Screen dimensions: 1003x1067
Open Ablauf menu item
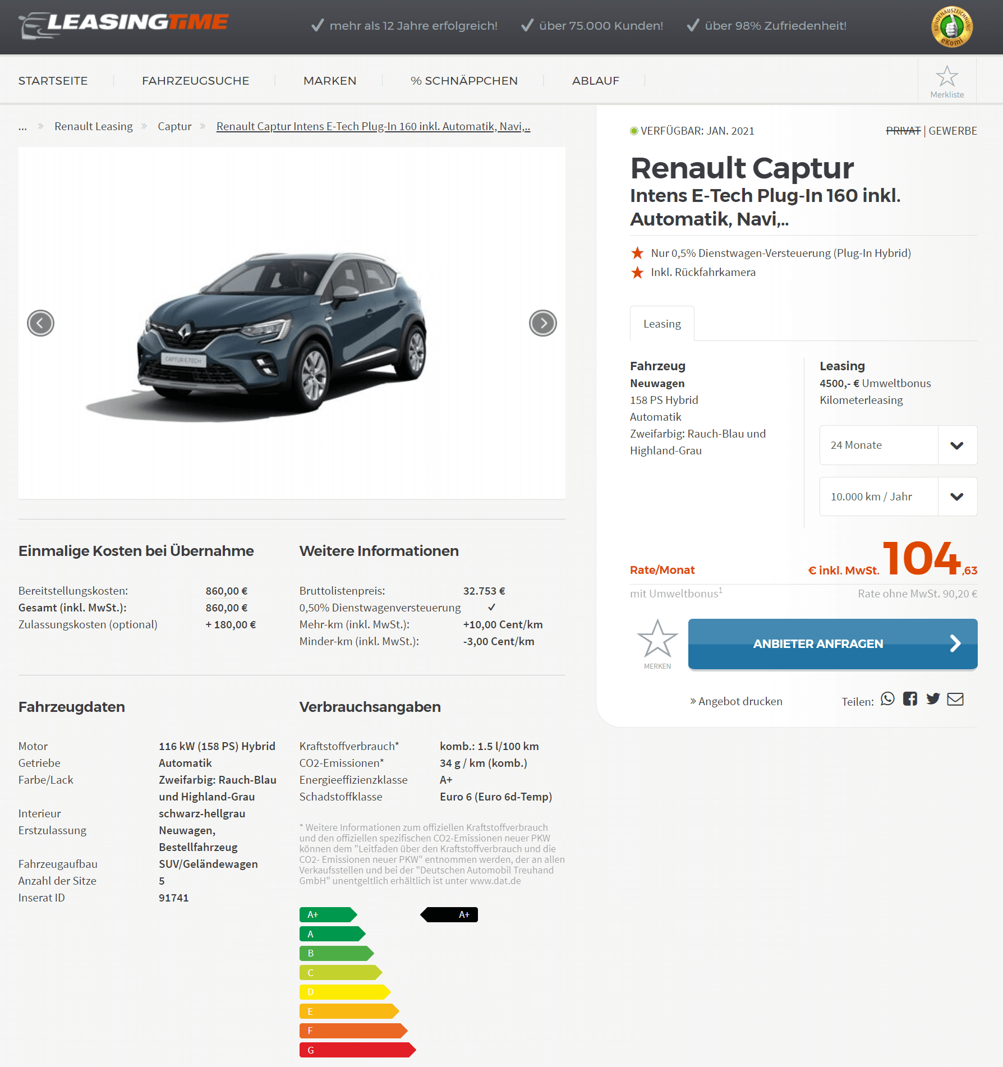pos(596,81)
